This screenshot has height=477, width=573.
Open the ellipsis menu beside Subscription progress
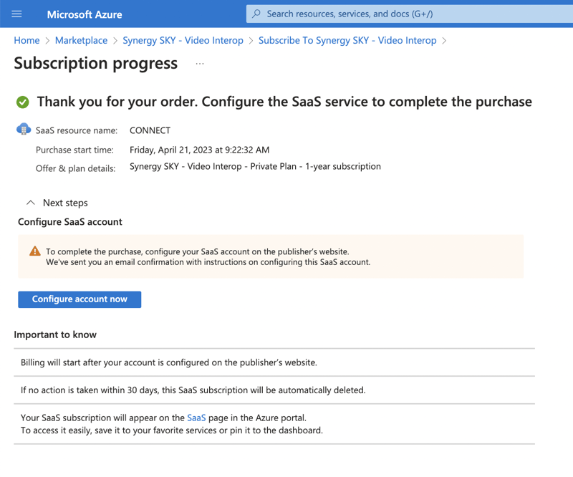point(200,64)
